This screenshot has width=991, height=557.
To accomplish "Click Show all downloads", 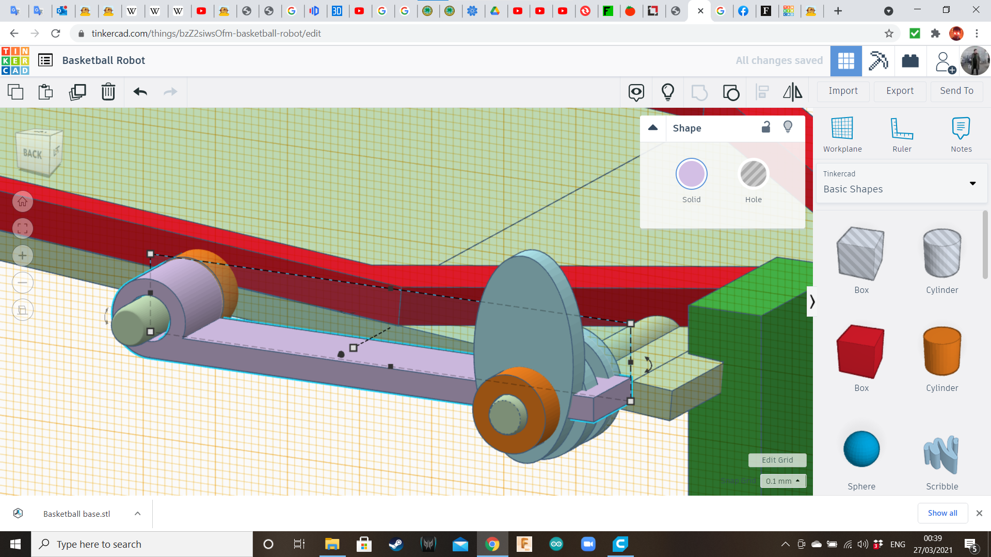I will pos(942,513).
